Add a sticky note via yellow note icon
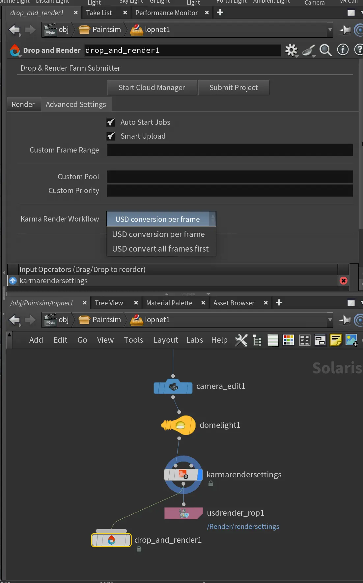The image size is (363, 583). click(x=336, y=340)
